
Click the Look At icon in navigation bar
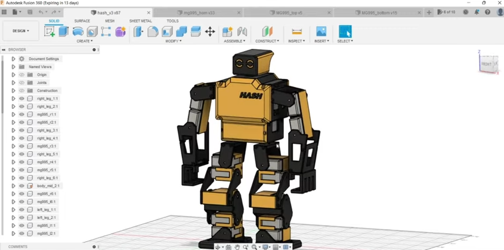point(228,247)
